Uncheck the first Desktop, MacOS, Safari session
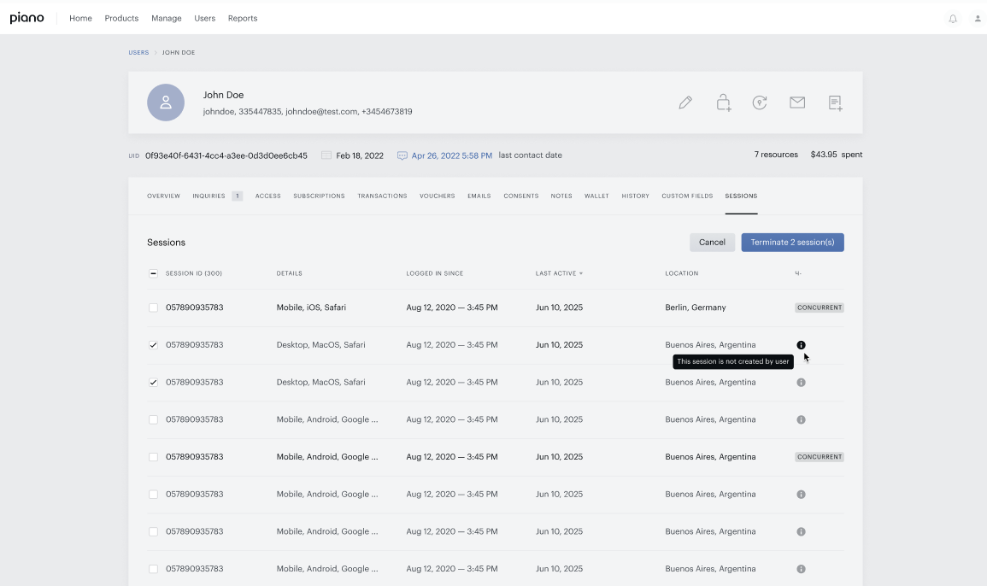Viewport: 987px width, 586px height. tap(153, 345)
